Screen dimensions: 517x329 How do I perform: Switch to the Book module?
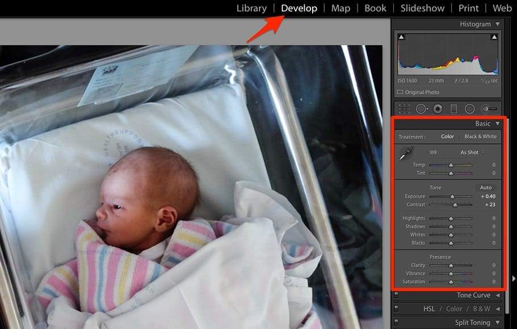375,9
